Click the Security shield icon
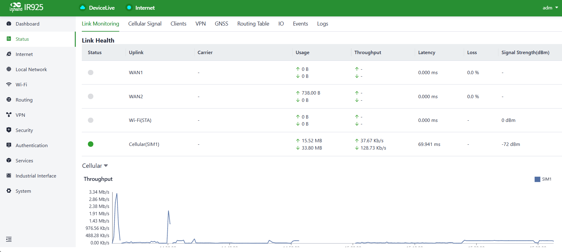The height and width of the screenshot is (252, 562). pyautogui.click(x=9, y=130)
